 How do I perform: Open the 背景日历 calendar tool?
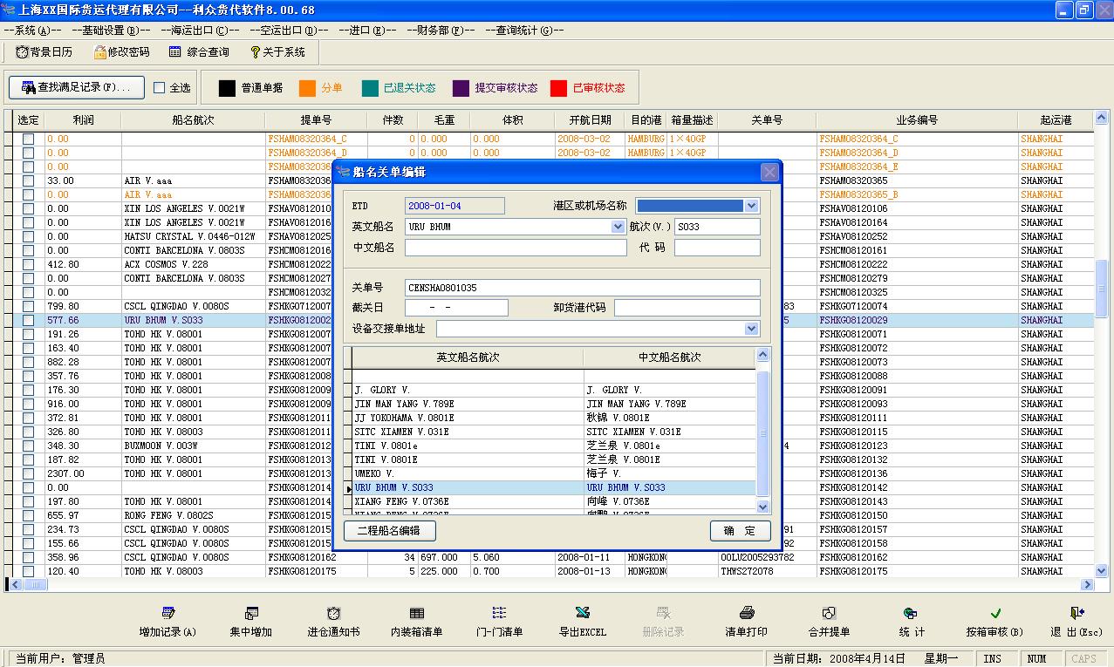click(44, 52)
